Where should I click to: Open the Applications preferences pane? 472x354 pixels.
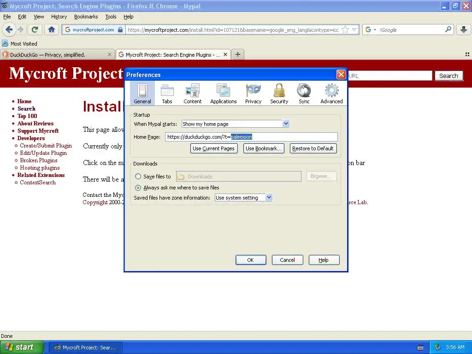[x=224, y=94]
